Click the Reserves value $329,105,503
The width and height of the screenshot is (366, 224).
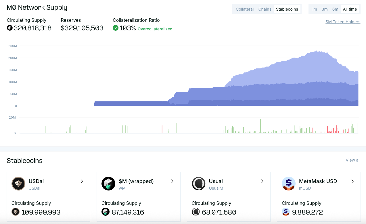coord(82,28)
